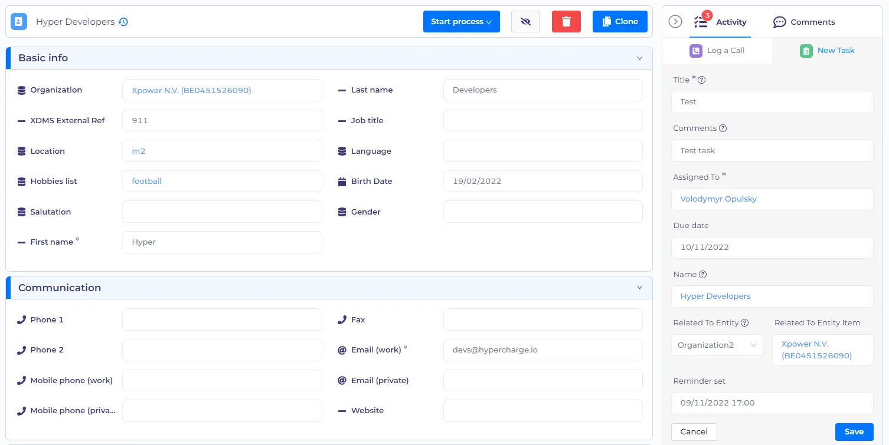Select the Log a Call tab
889x445 pixels.
pos(717,51)
